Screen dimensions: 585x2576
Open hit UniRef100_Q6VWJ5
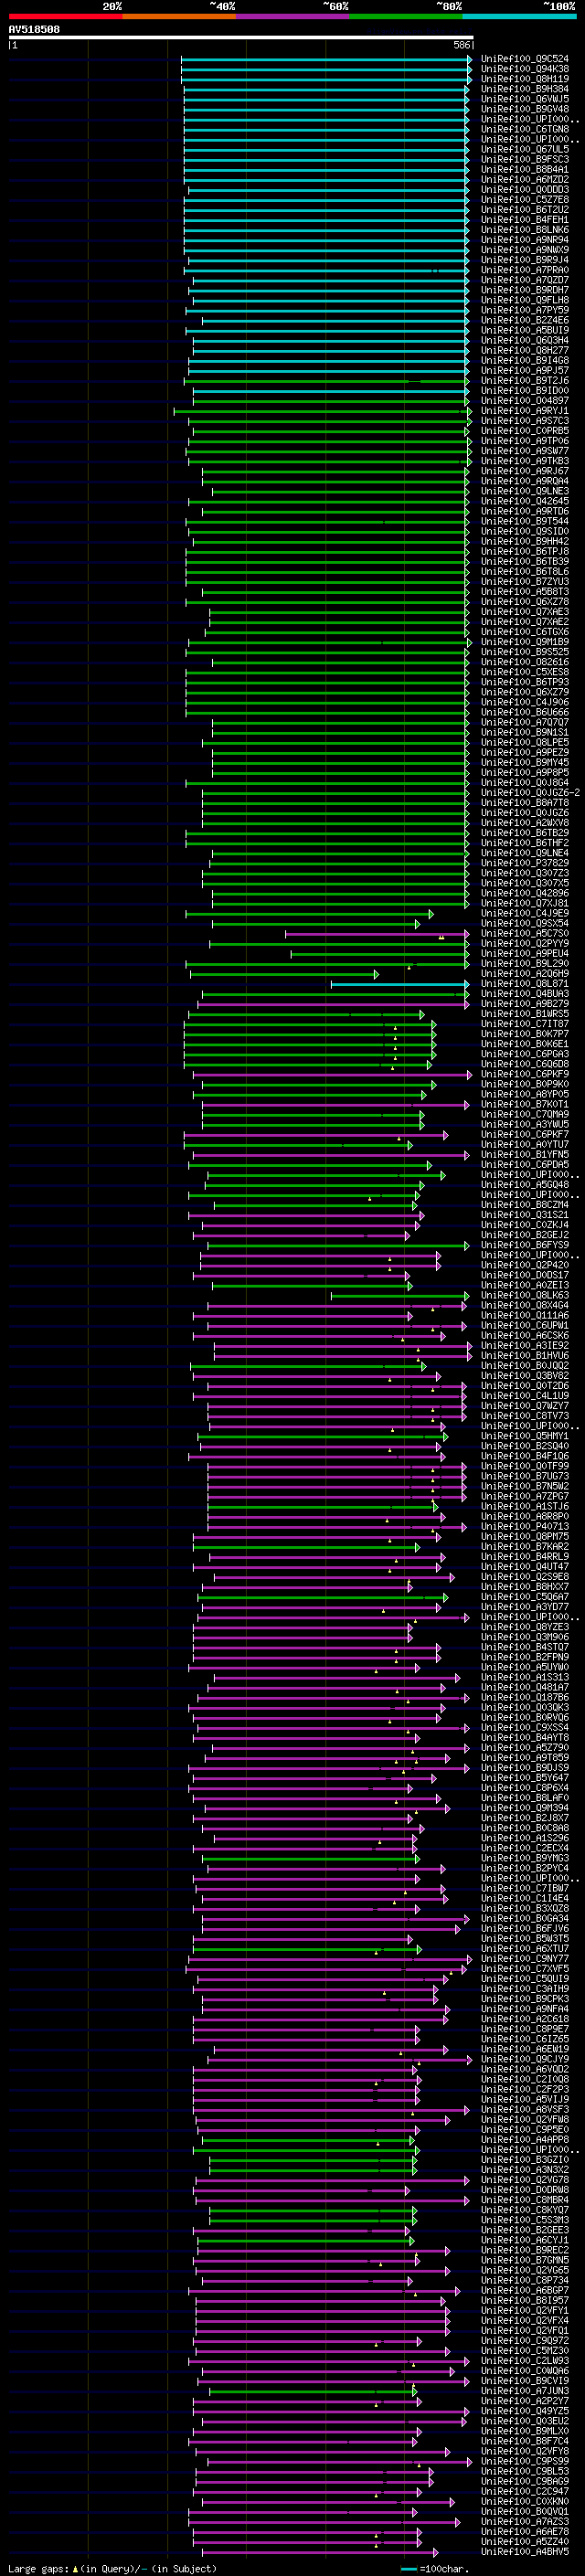pyautogui.click(x=525, y=99)
